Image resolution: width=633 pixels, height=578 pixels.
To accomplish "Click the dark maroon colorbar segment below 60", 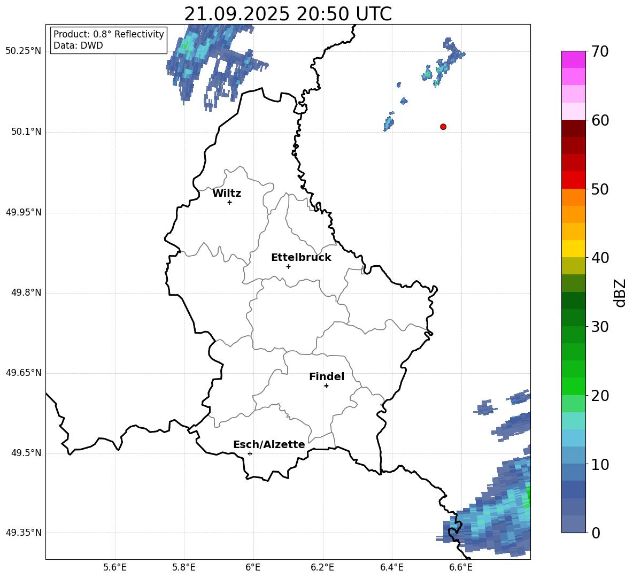I will click(x=573, y=128).
